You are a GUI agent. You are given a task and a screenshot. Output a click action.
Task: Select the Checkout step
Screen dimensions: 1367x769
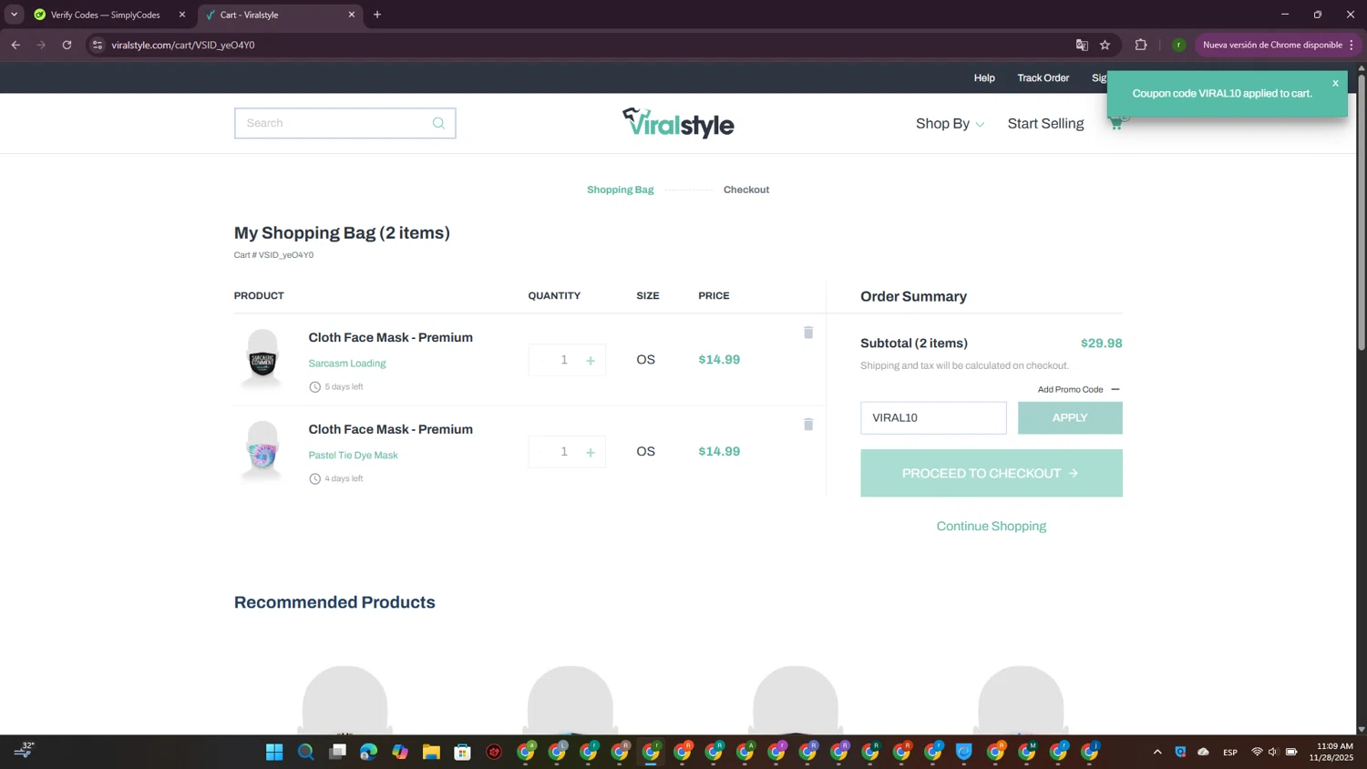tap(746, 190)
